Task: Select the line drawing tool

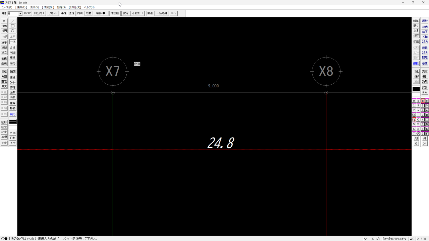Action: [x=13, y=21]
